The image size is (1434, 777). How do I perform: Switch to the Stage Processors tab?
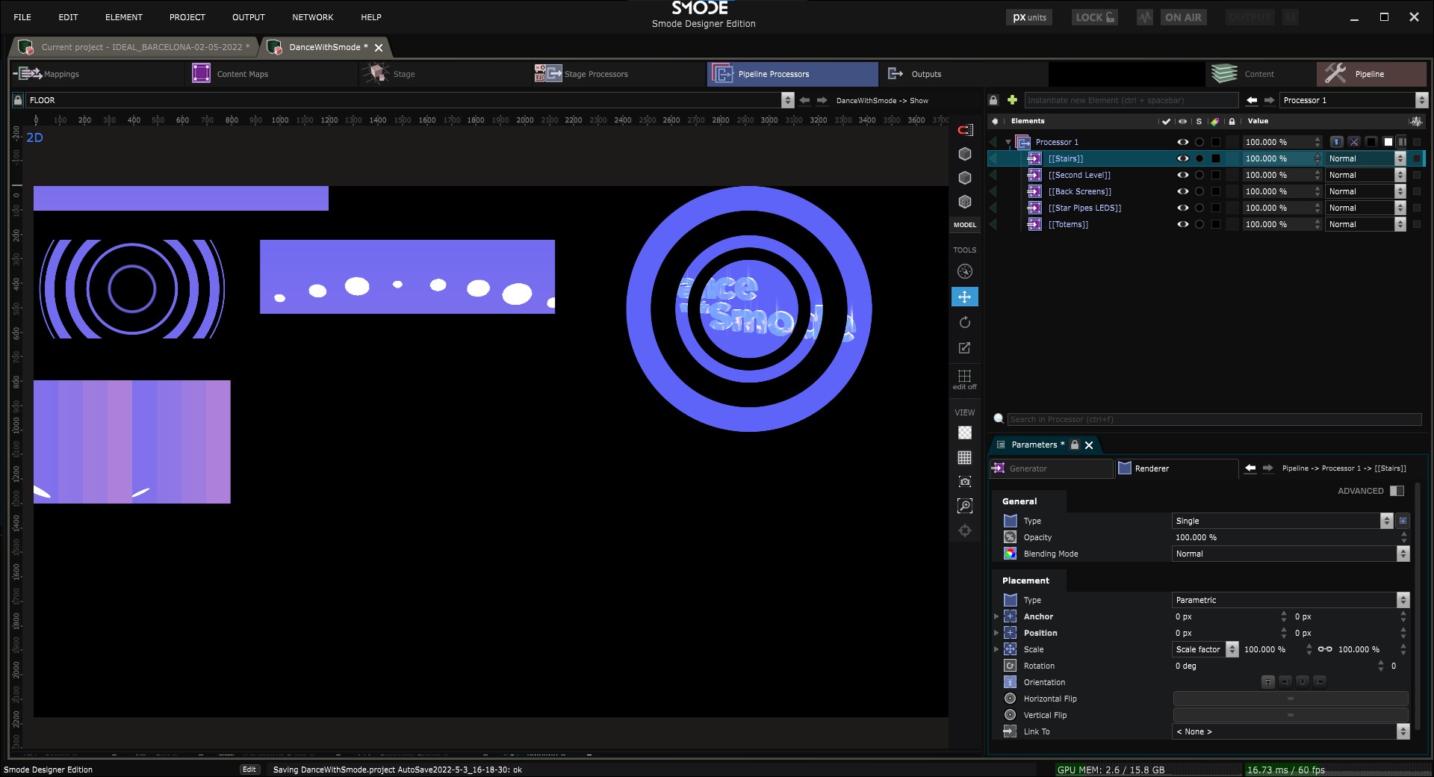595,74
